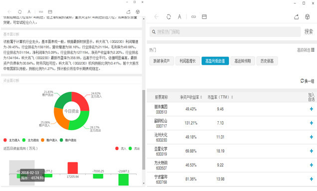317x191 pixels.
Task: Click the 今日资金 donut center label
Action: [72, 111]
